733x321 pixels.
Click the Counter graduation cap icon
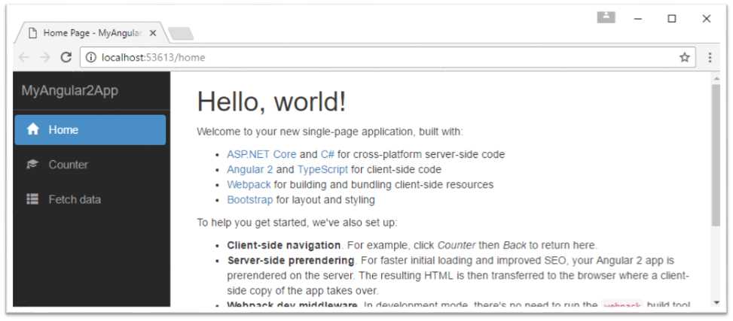point(32,165)
